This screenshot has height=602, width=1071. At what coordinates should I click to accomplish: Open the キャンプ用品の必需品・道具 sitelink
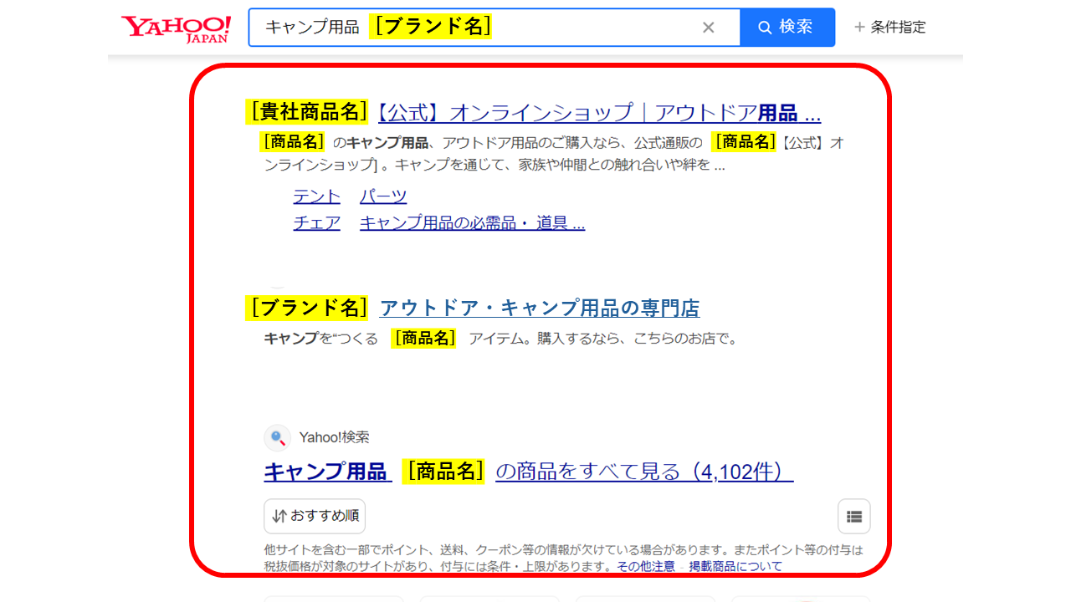472,223
